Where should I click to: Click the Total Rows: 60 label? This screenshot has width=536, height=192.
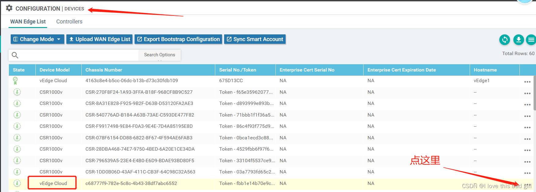(518, 54)
